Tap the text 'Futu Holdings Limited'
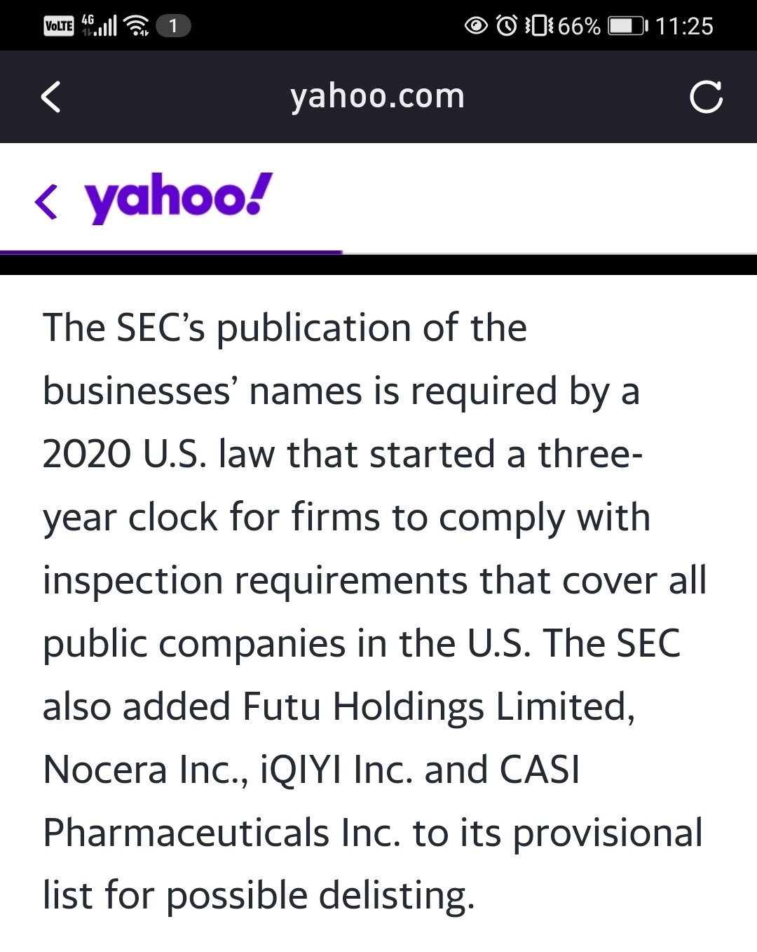 click(x=438, y=706)
